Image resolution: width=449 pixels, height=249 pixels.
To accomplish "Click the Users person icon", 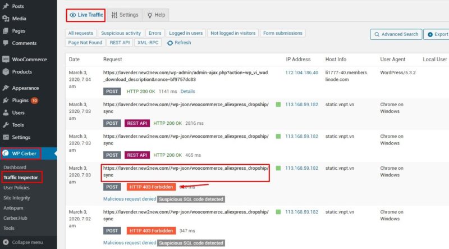I will click(x=6, y=113).
